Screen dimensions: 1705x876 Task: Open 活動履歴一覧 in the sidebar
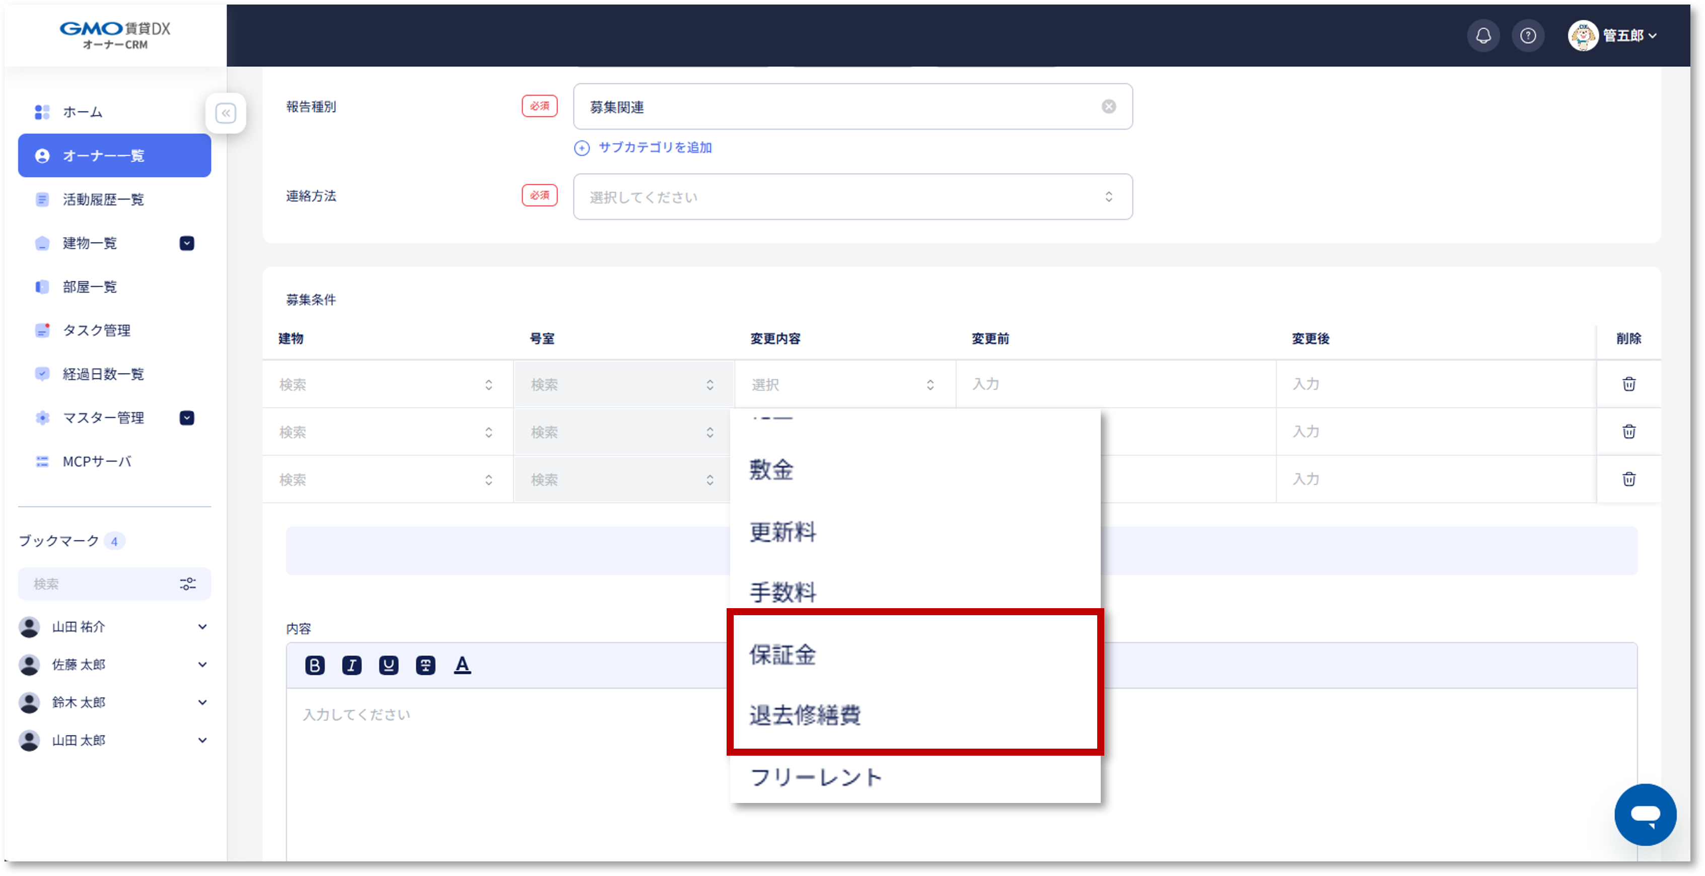tap(114, 199)
